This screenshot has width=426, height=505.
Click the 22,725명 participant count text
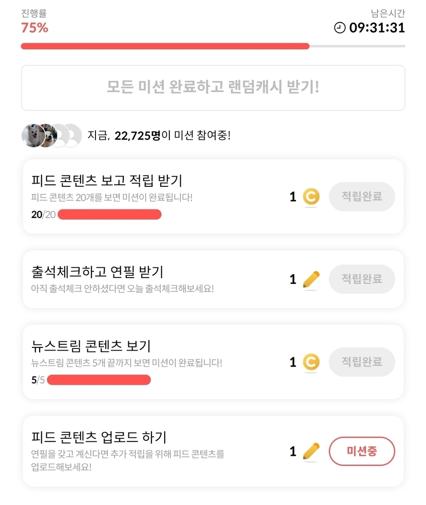pyautogui.click(x=137, y=136)
